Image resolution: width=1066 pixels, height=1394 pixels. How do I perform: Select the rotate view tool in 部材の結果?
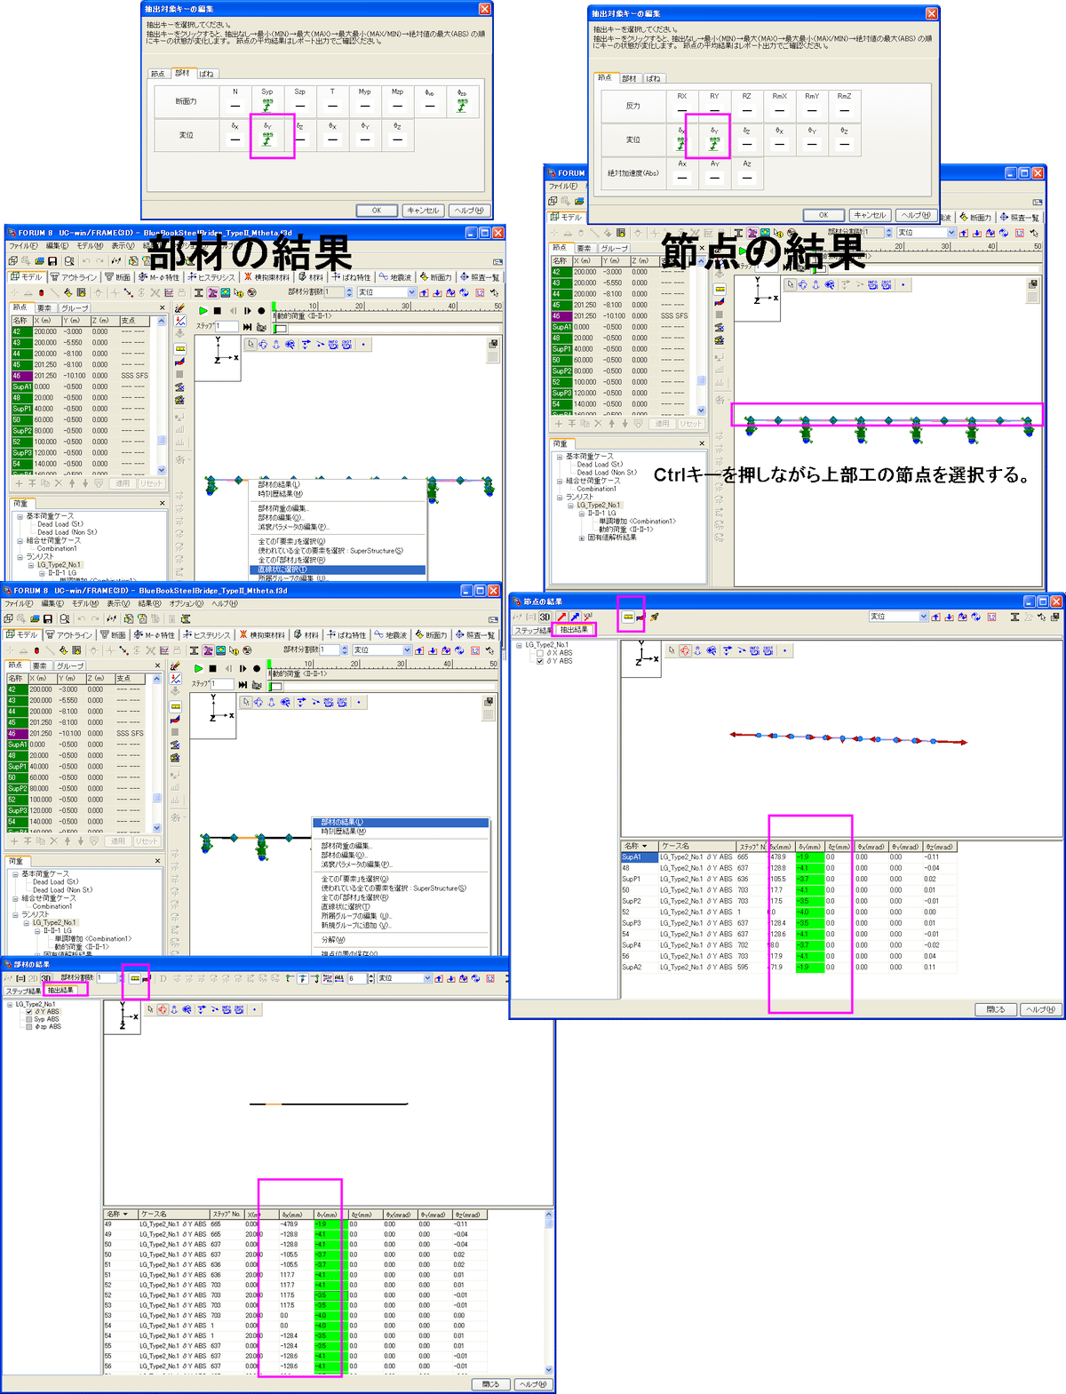163,1009
